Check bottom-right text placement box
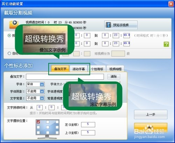Viewport: 175px width, 143px height. (57, 133)
